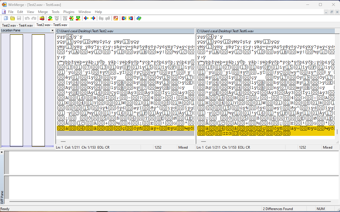The width and height of the screenshot is (340, 212).
Task: Click the Next Difference green arrow icon
Action: [x=50, y=18]
